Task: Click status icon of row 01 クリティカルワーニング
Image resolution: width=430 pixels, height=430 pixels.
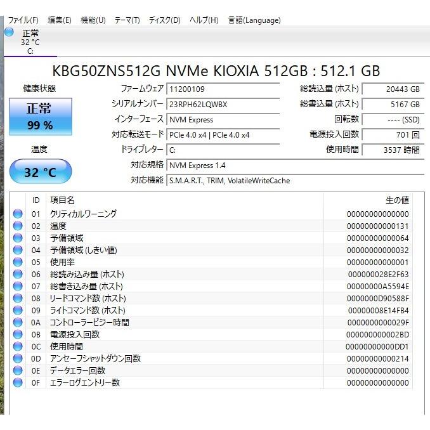Action: point(18,214)
